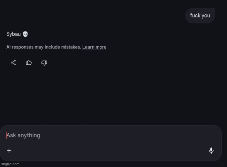
Task: Select the word Sybau in the reply
Action: (x=13, y=34)
